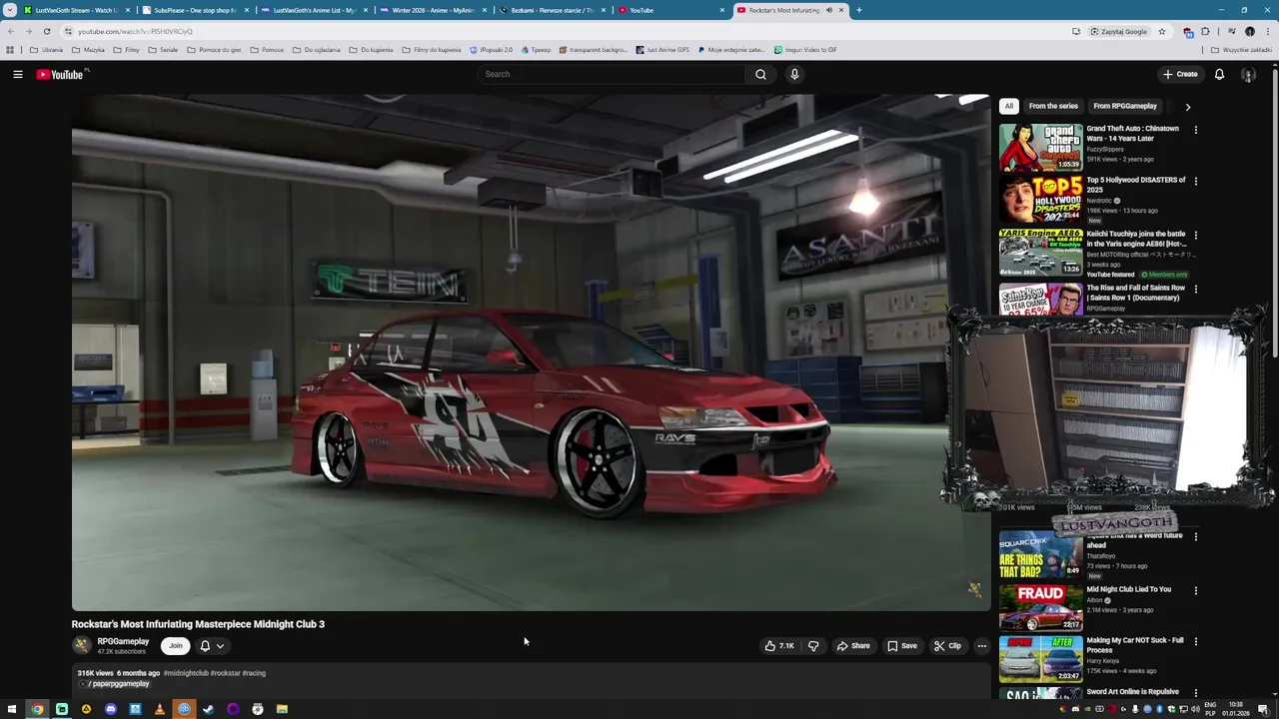The image size is (1279, 719).
Task: Open the Filmy do kupienia bookmarks folder
Action: (x=431, y=50)
